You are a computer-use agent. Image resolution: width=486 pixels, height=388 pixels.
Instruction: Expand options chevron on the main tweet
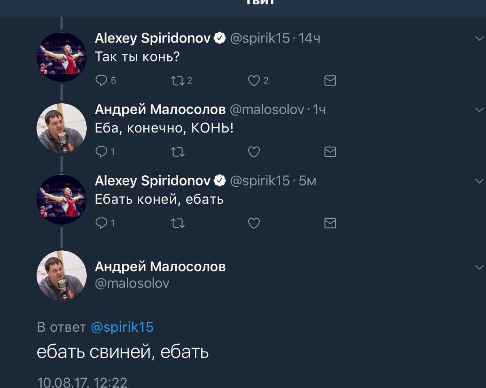tap(479, 267)
